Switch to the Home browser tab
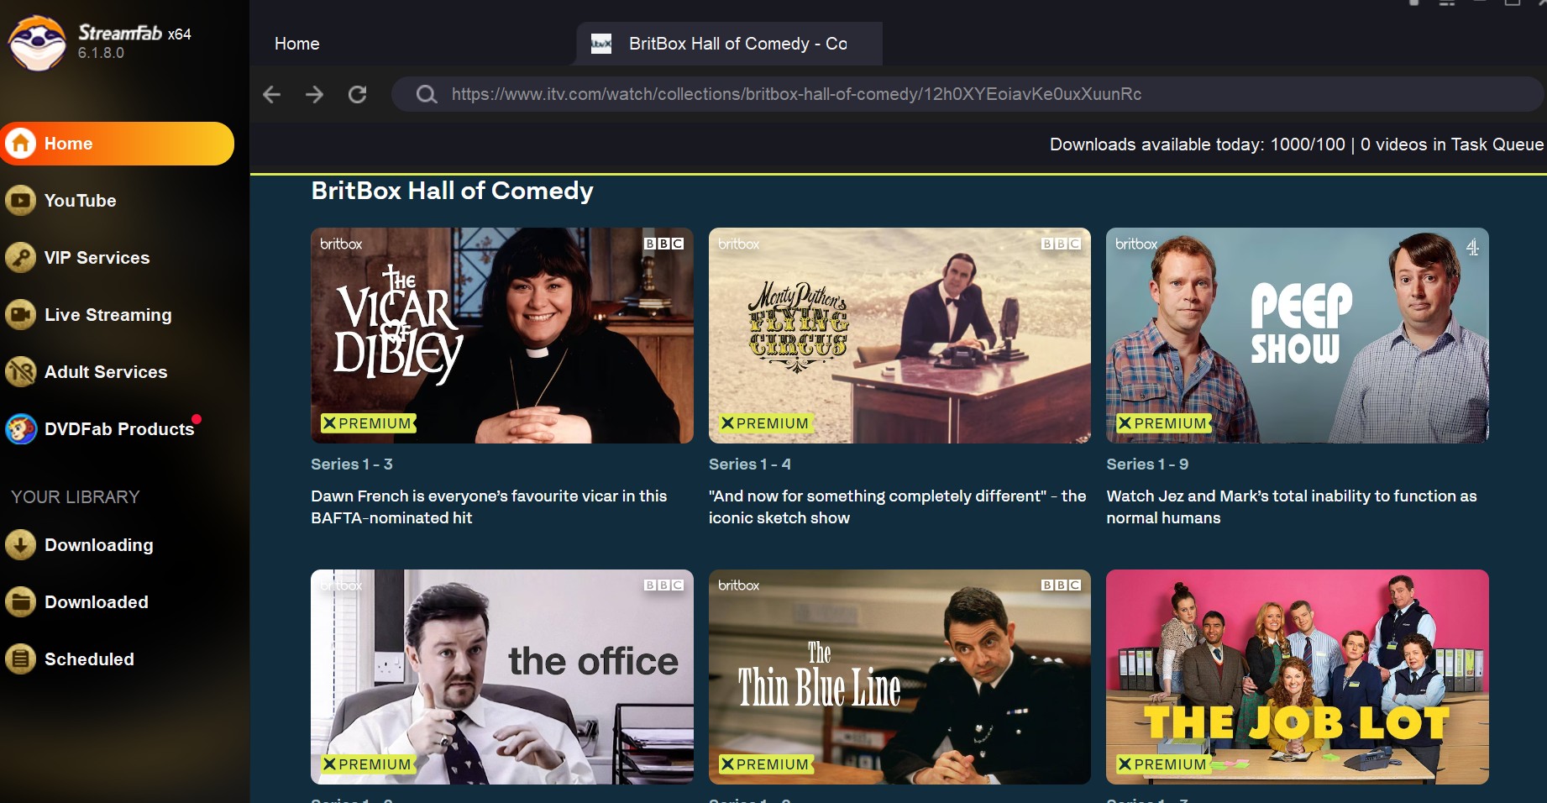Screen dimensions: 1547x803 click(x=296, y=43)
